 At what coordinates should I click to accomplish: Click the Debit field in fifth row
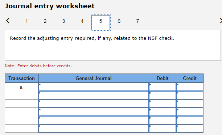point(163,120)
